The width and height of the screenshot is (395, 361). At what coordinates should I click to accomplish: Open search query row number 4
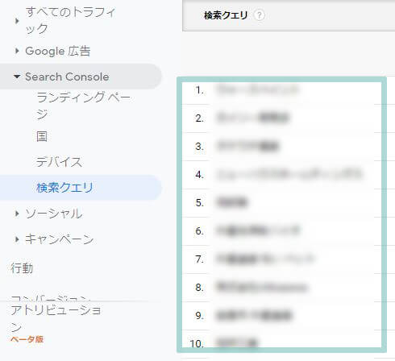[x=281, y=175]
